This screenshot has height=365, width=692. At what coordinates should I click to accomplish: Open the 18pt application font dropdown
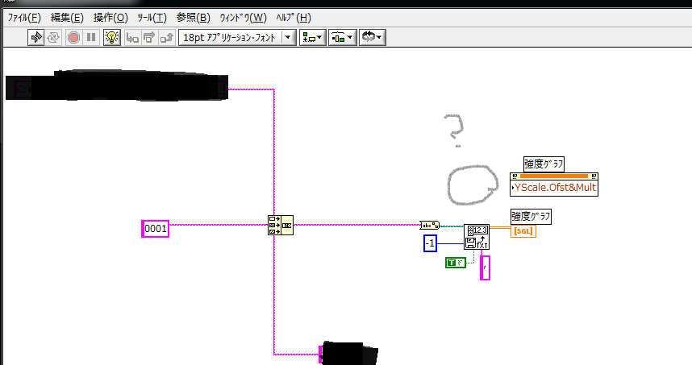(237, 38)
